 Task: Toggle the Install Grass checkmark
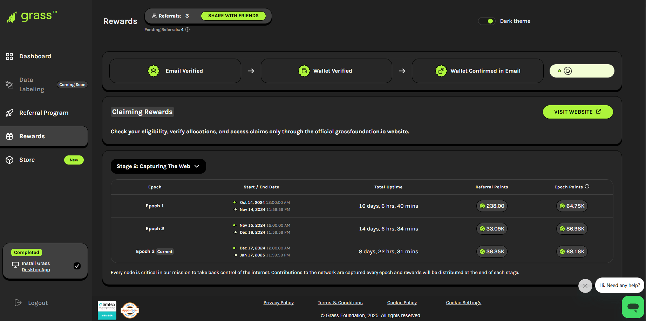pyautogui.click(x=77, y=266)
